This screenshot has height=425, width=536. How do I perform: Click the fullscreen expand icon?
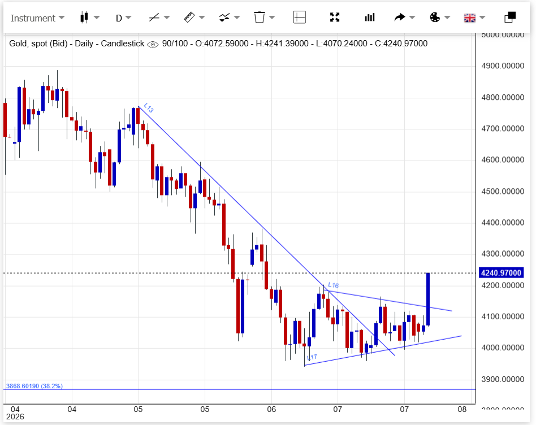335,17
